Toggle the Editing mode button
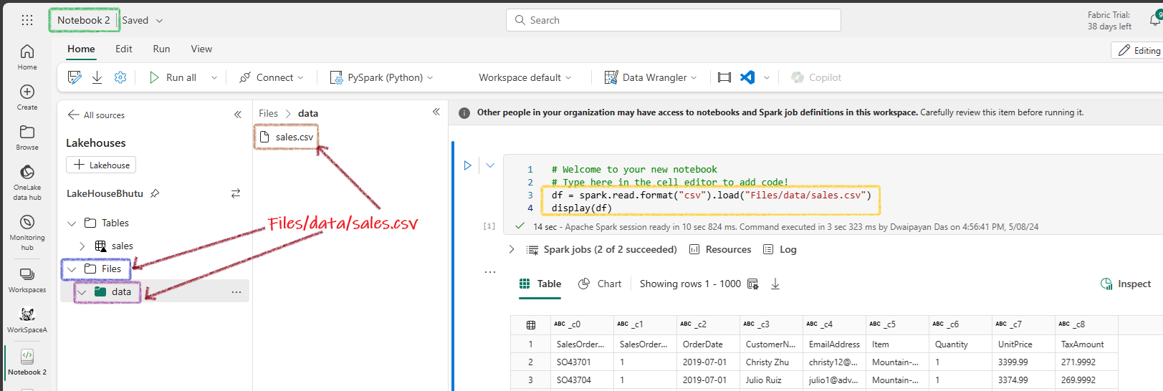Viewport: 1163px width, 391px height. (x=1138, y=50)
